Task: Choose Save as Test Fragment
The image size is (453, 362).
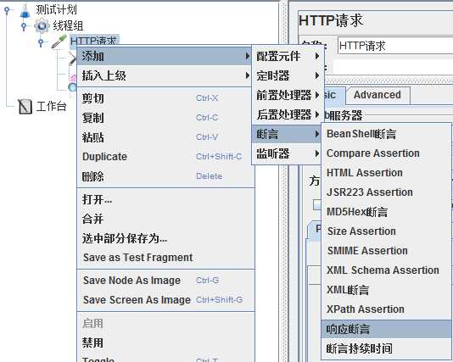Action: click(165, 258)
